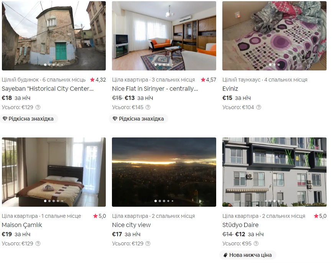Click the star rating 4,32 on Sayeban listing
This screenshot has height=263, width=335.
click(x=98, y=80)
